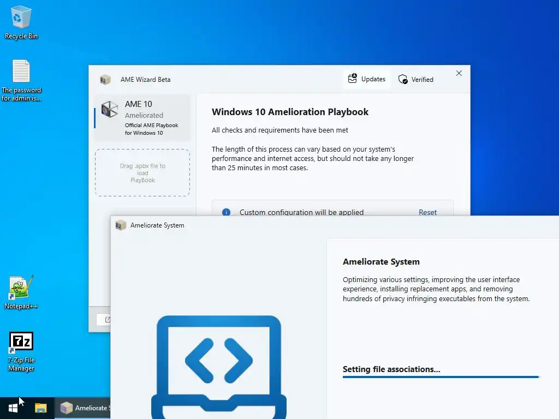Click the 'Setting file associations...' status text

click(x=391, y=369)
